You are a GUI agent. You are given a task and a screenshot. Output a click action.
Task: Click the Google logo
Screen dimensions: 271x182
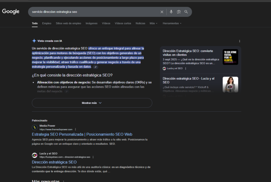coord(11,11)
